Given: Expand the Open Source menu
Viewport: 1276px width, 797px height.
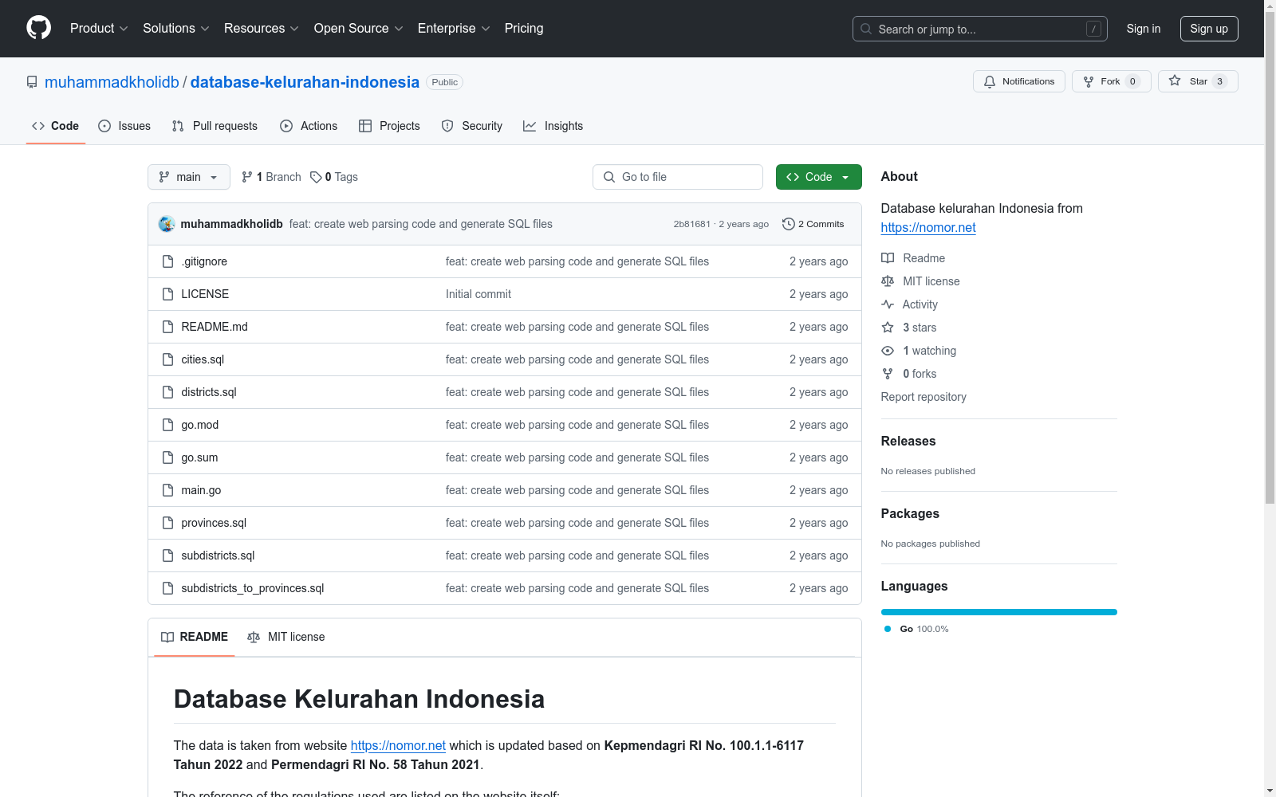Looking at the screenshot, I should [x=359, y=28].
